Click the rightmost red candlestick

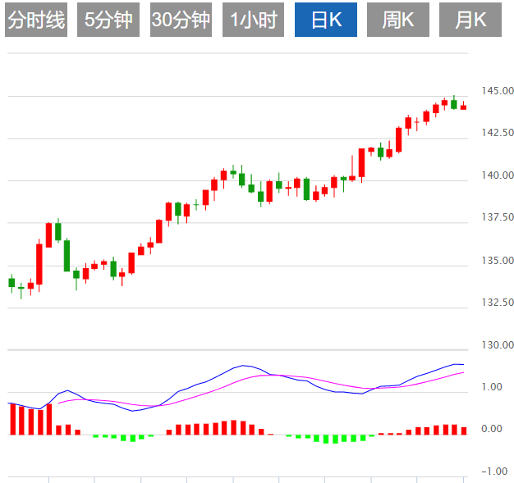pos(463,107)
